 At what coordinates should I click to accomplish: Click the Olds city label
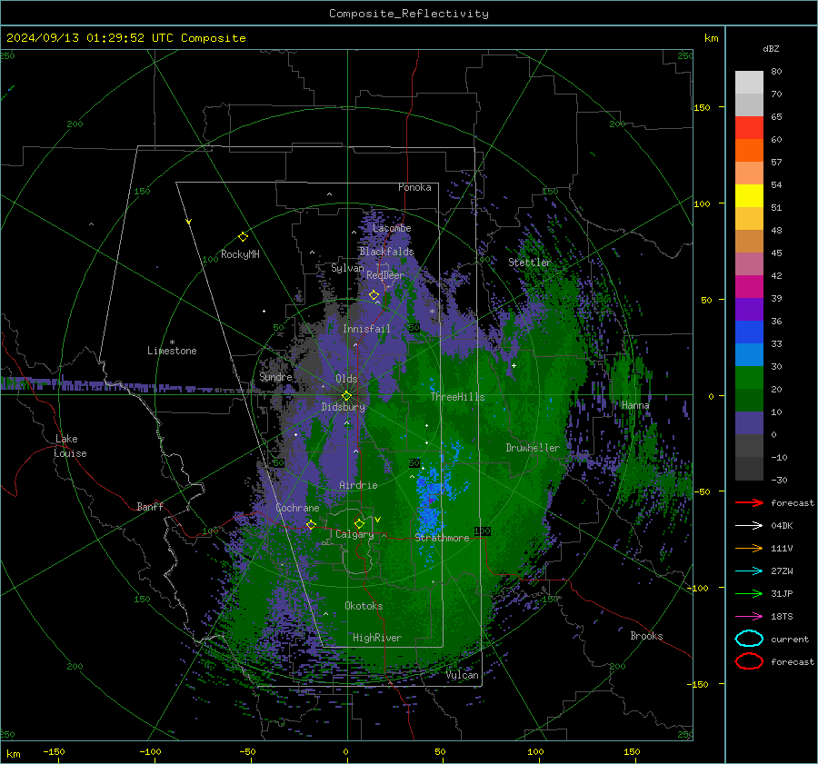coord(346,379)
